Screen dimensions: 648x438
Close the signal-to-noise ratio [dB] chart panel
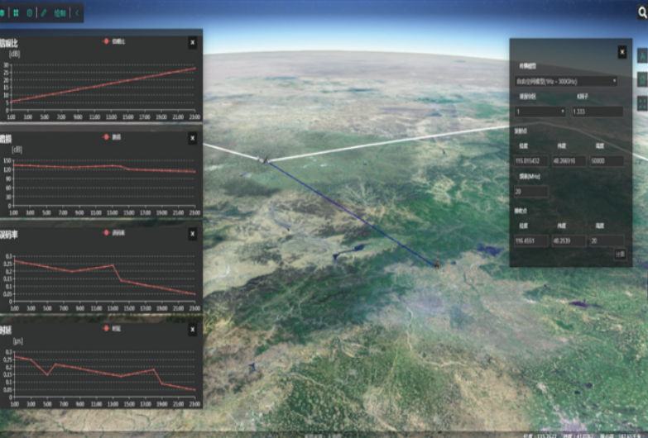(x=193, y=42)
